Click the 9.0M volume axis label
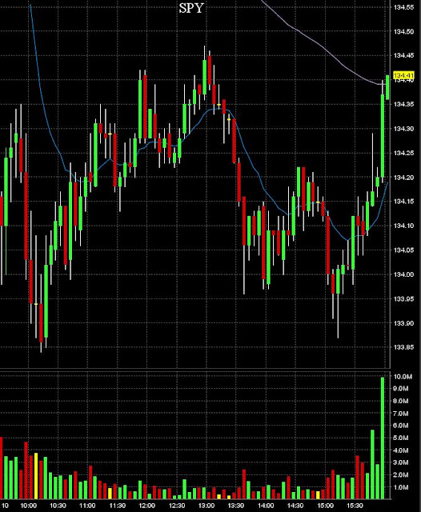Image resolution: width=421 pixels, height=512 pixels. point(401,389)
